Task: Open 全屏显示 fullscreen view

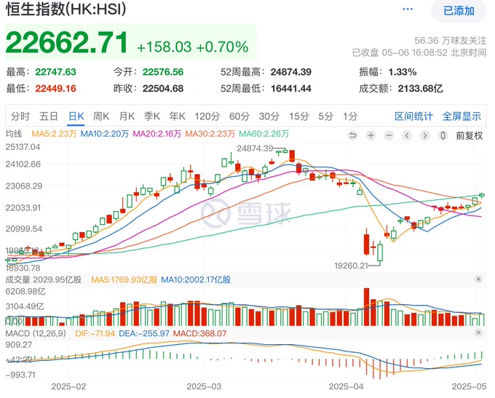Action: coord(462,116)
